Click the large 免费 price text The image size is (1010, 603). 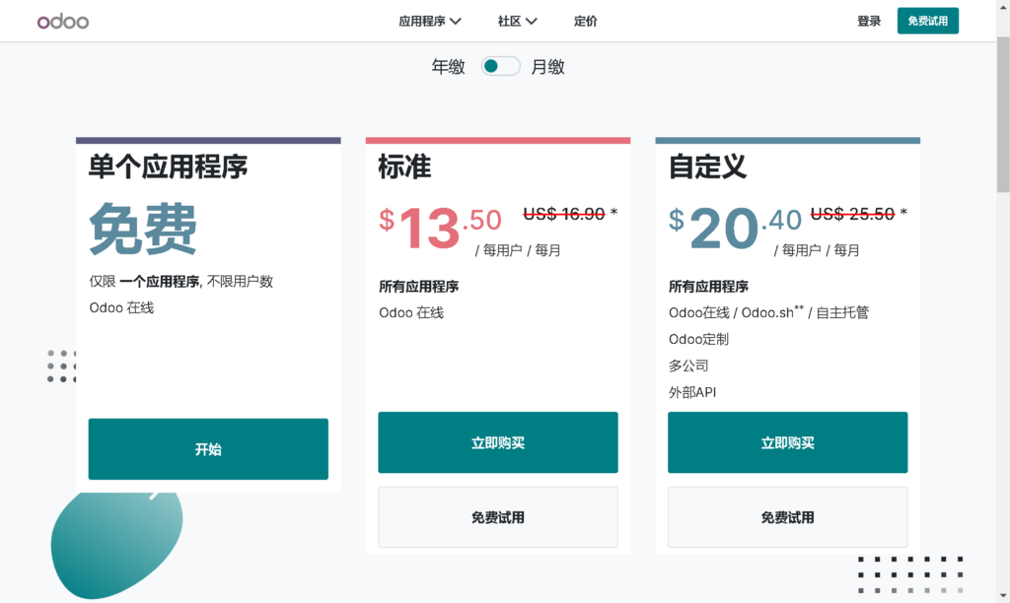pos(143,229)
